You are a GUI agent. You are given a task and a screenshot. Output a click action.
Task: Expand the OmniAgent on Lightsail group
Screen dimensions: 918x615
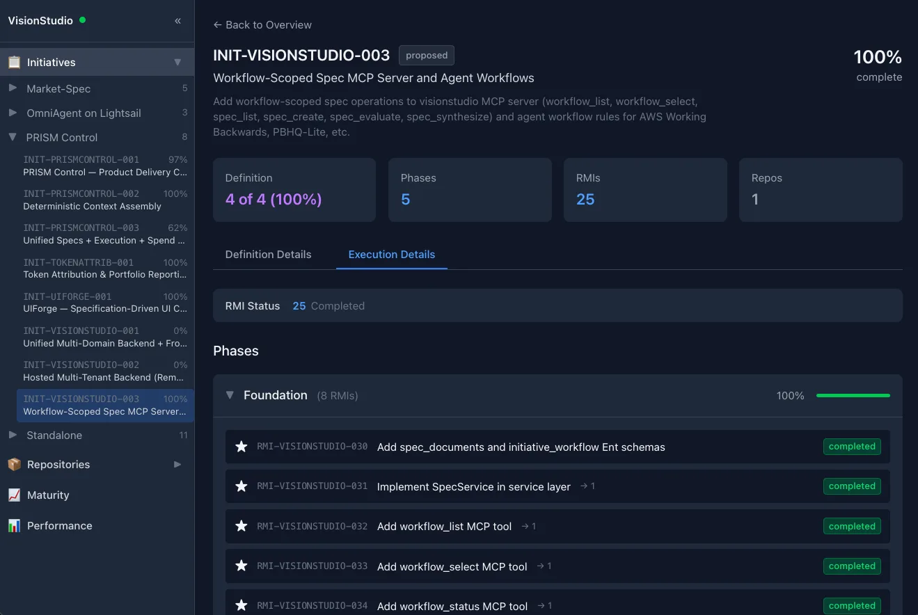[13, 113]
